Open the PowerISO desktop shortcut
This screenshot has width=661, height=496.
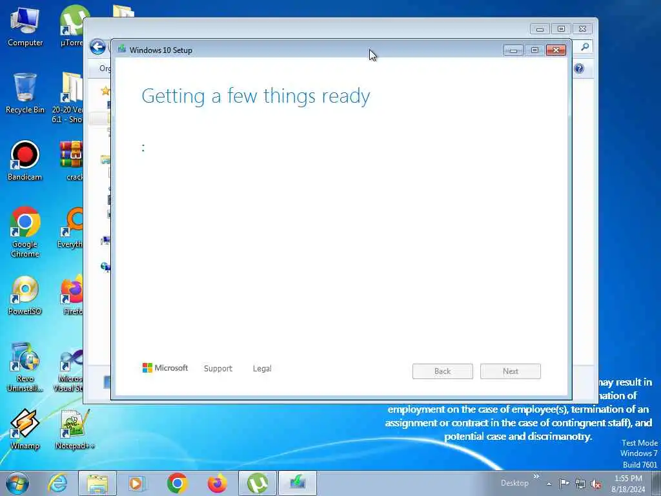(x=25, y=295)
